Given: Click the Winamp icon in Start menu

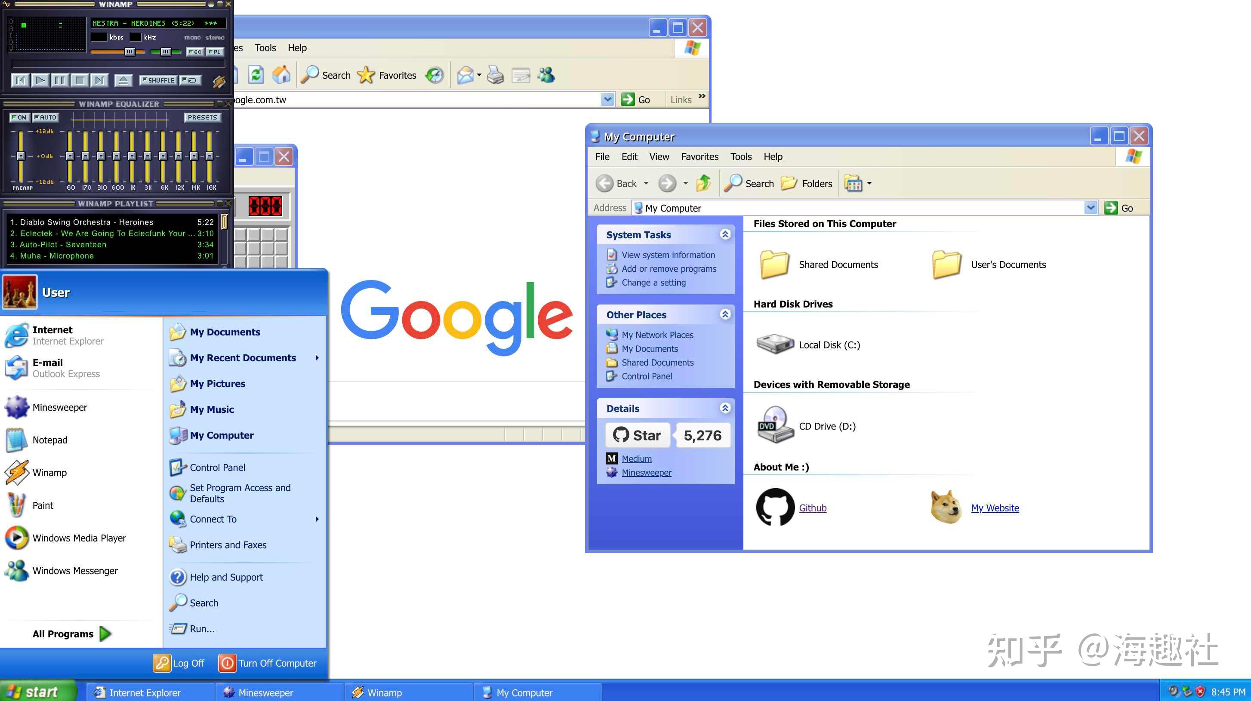Looking at the screenshot, I should click(x=17, y=472).
